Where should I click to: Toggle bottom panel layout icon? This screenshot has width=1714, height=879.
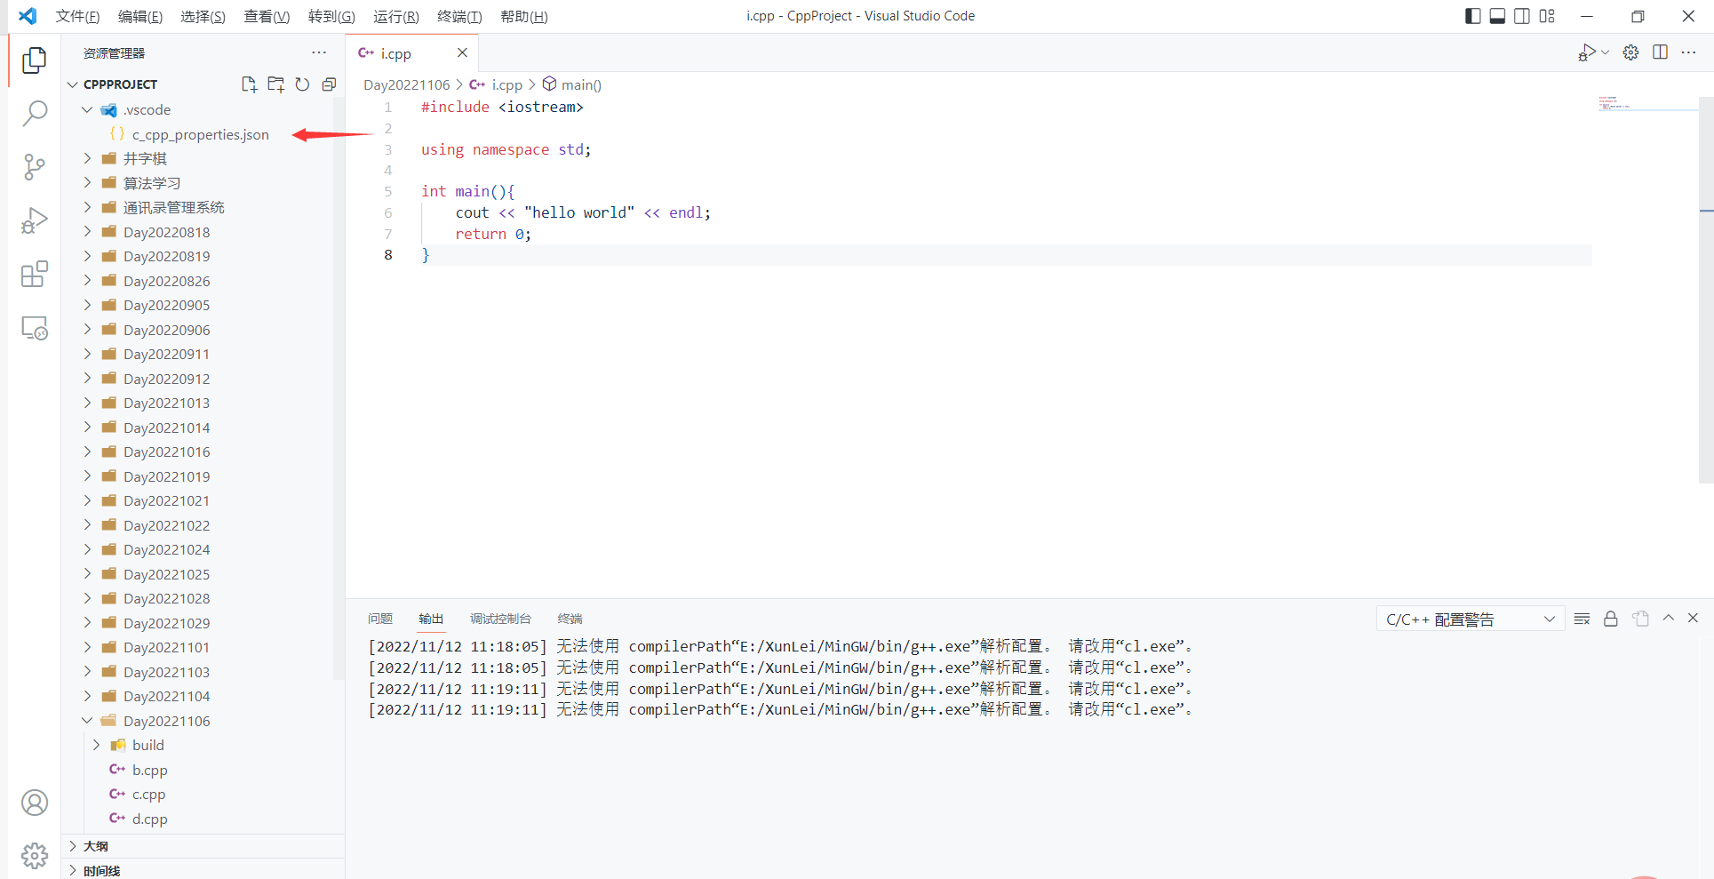pyautogui.click(x=1497, y=16)
